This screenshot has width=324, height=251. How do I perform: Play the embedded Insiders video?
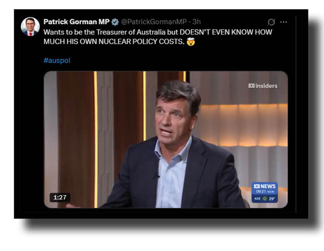[x=166, y=140]
